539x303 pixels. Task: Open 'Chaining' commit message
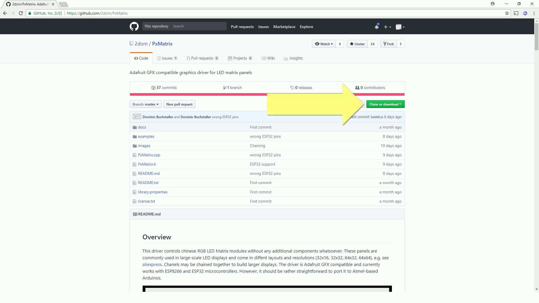tap(257, 146)
